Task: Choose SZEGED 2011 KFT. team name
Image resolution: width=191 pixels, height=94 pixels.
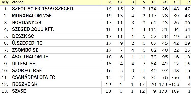Action: pos(33,29)
